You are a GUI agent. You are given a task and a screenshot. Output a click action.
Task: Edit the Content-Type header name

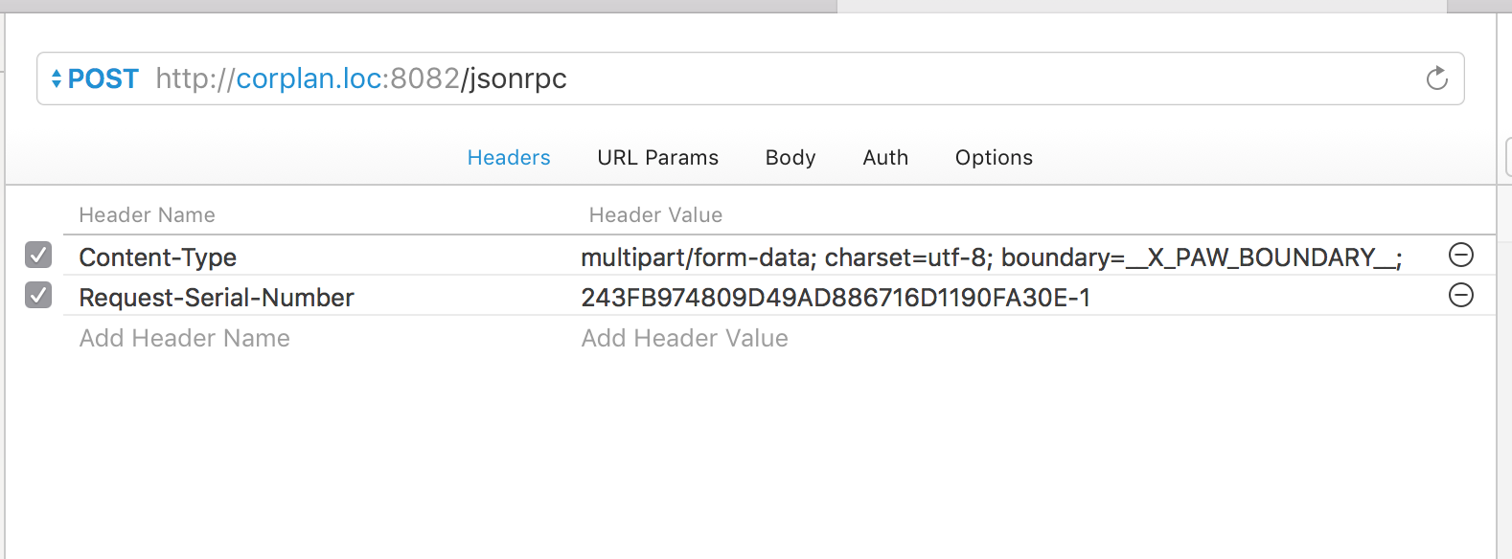coord(158,257)
